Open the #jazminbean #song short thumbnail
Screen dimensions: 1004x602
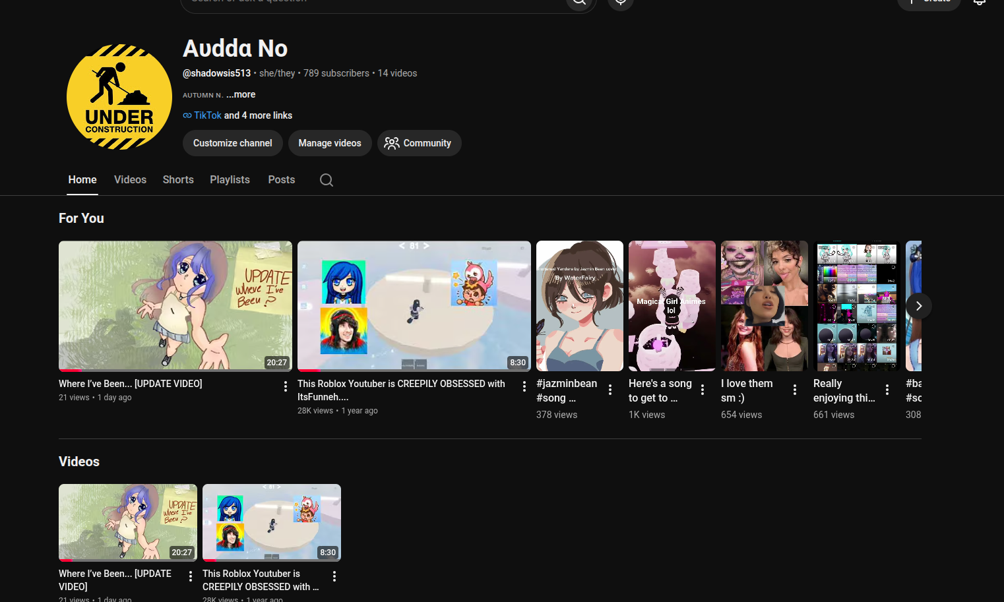pyautogui.click(x=580, y=306)
